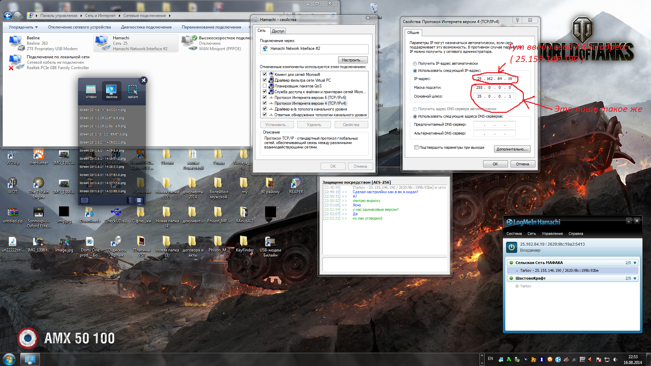Viewport: 651px width, 366px height.
Task: Click the Настроить button
Action: click(x=353, y=60)
